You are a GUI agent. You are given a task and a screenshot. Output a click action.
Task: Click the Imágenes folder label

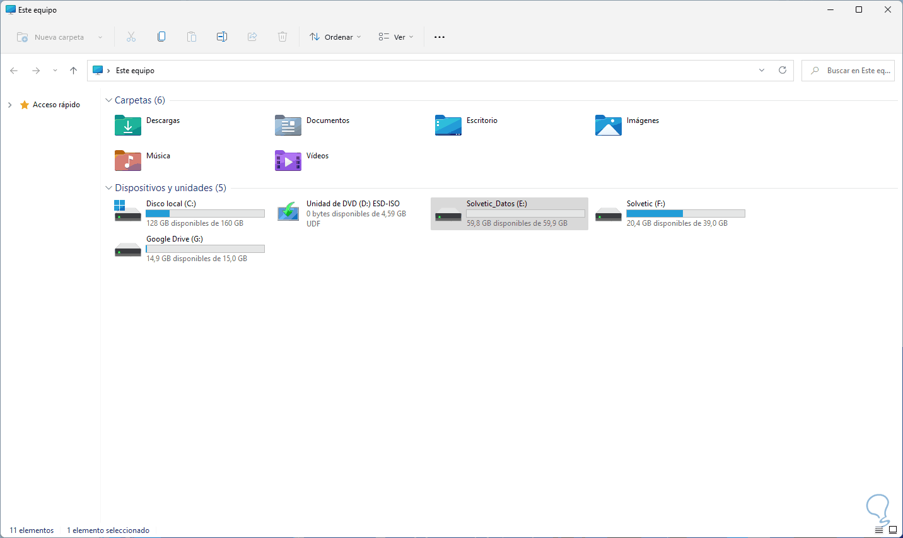point(643,120)
